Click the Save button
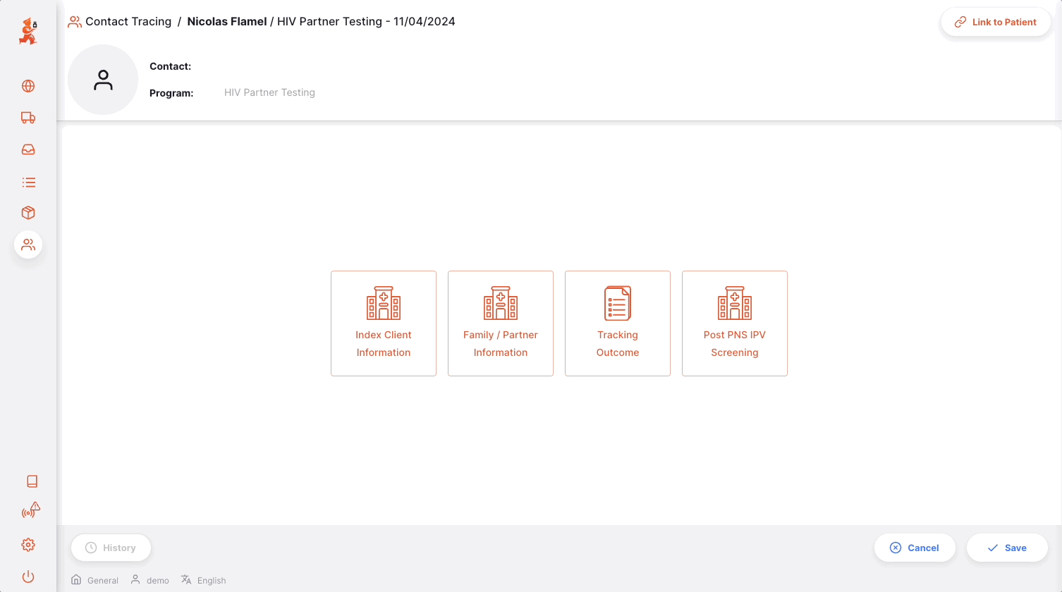Image resolution: width=1062 pixels, height=592 pixels. coord(1007,548)
